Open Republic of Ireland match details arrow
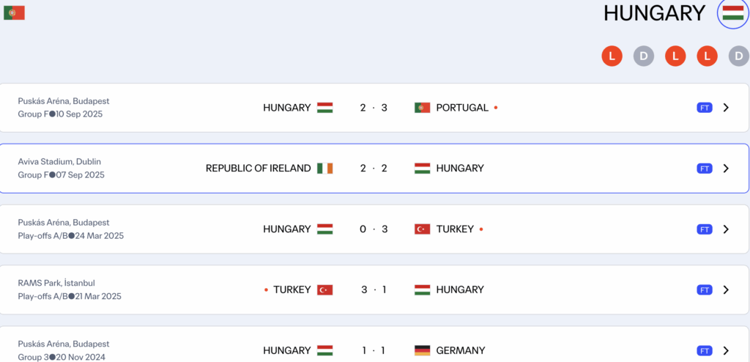The image size is (750, 362). pyautogui.click(x=726, y=169)
